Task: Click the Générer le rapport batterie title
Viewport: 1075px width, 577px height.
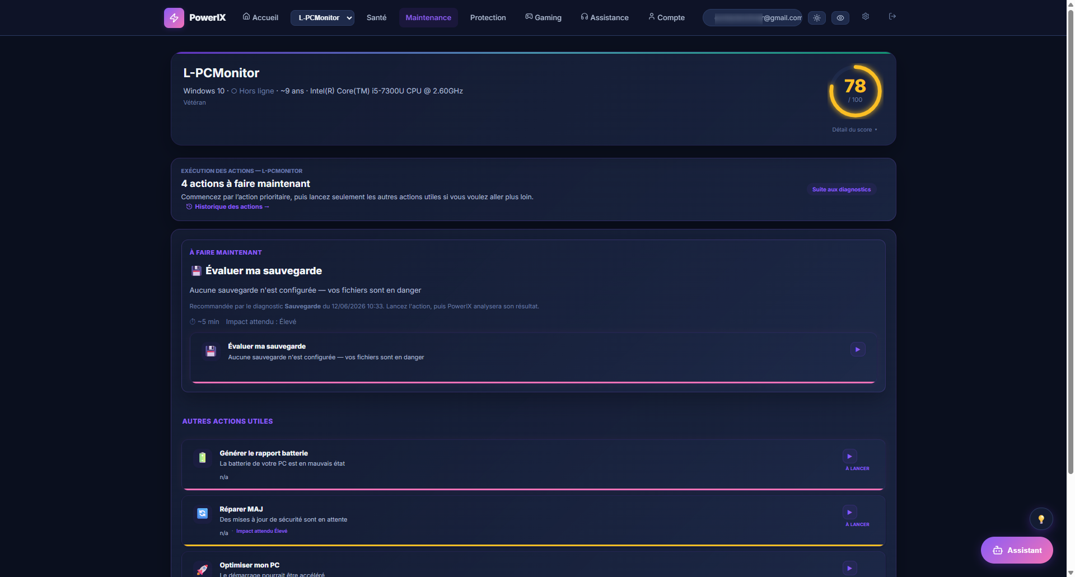Action: [x=264, y=453]
